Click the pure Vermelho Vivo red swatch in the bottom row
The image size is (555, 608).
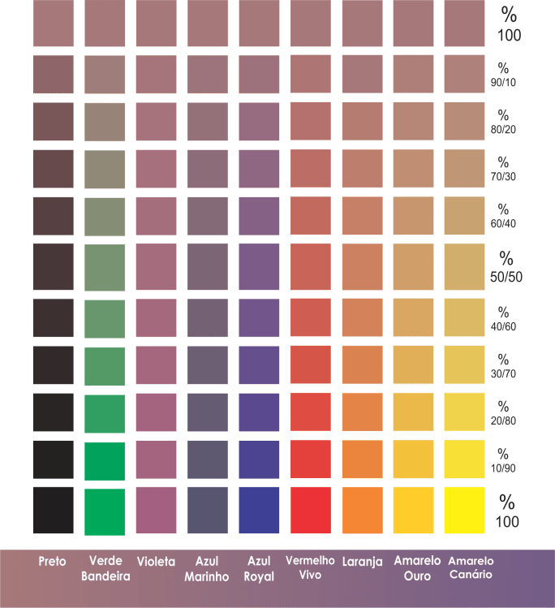click(311, 511)
